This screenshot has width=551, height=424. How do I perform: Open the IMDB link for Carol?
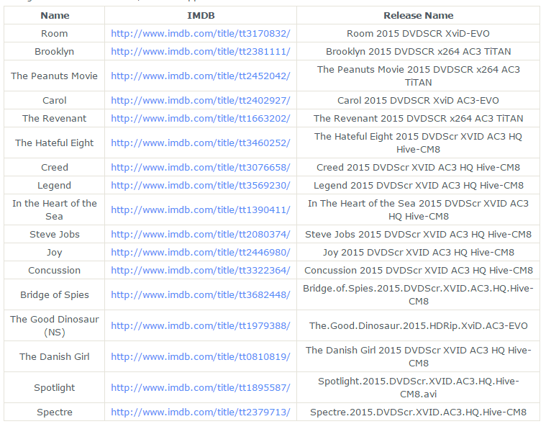pyautogui.click(x=201, y=101)
